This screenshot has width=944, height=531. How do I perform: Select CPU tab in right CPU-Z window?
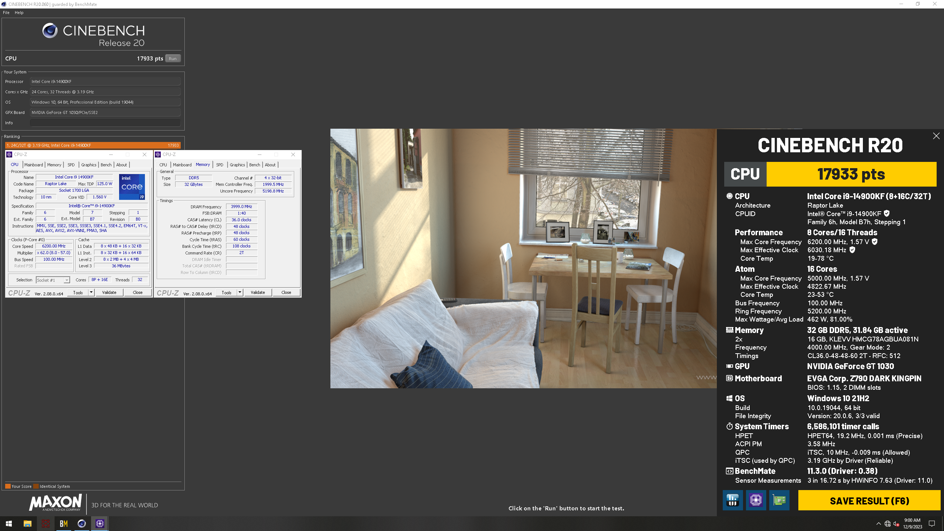click(x=163, y=165)
